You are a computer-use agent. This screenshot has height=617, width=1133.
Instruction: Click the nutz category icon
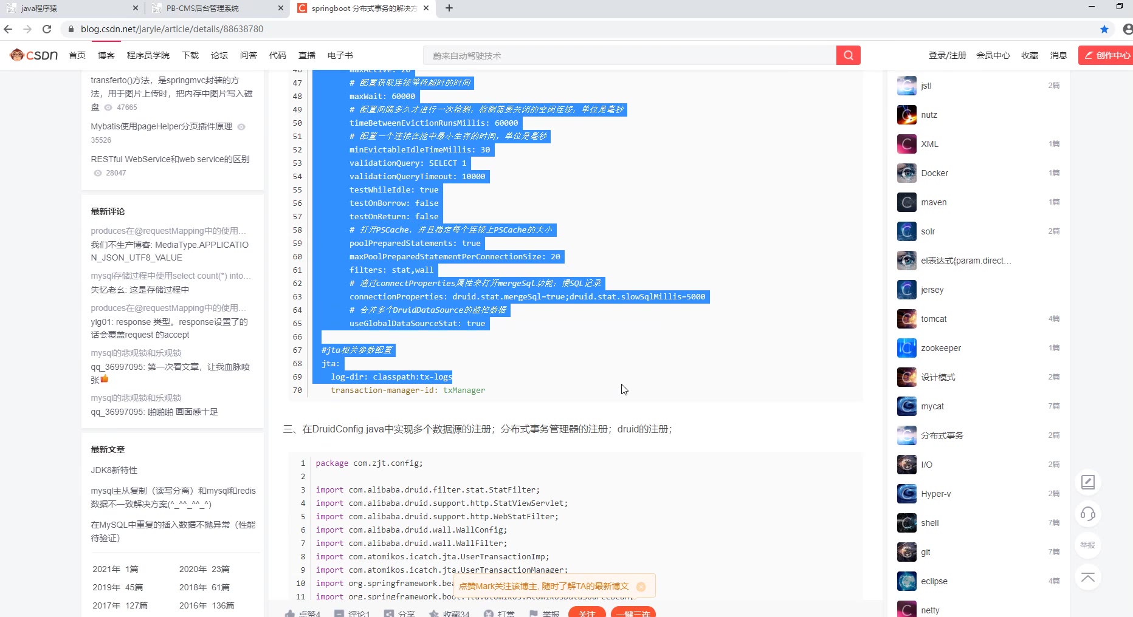906,115
